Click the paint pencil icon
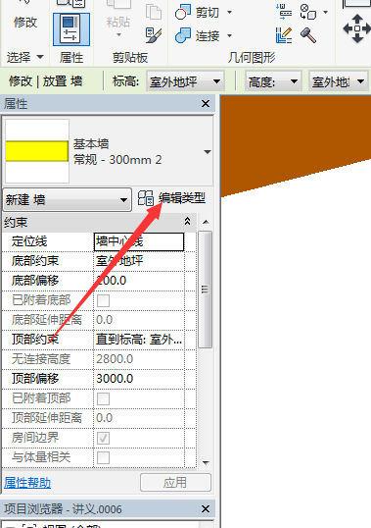The image size is (371, 528). point(284,35)
